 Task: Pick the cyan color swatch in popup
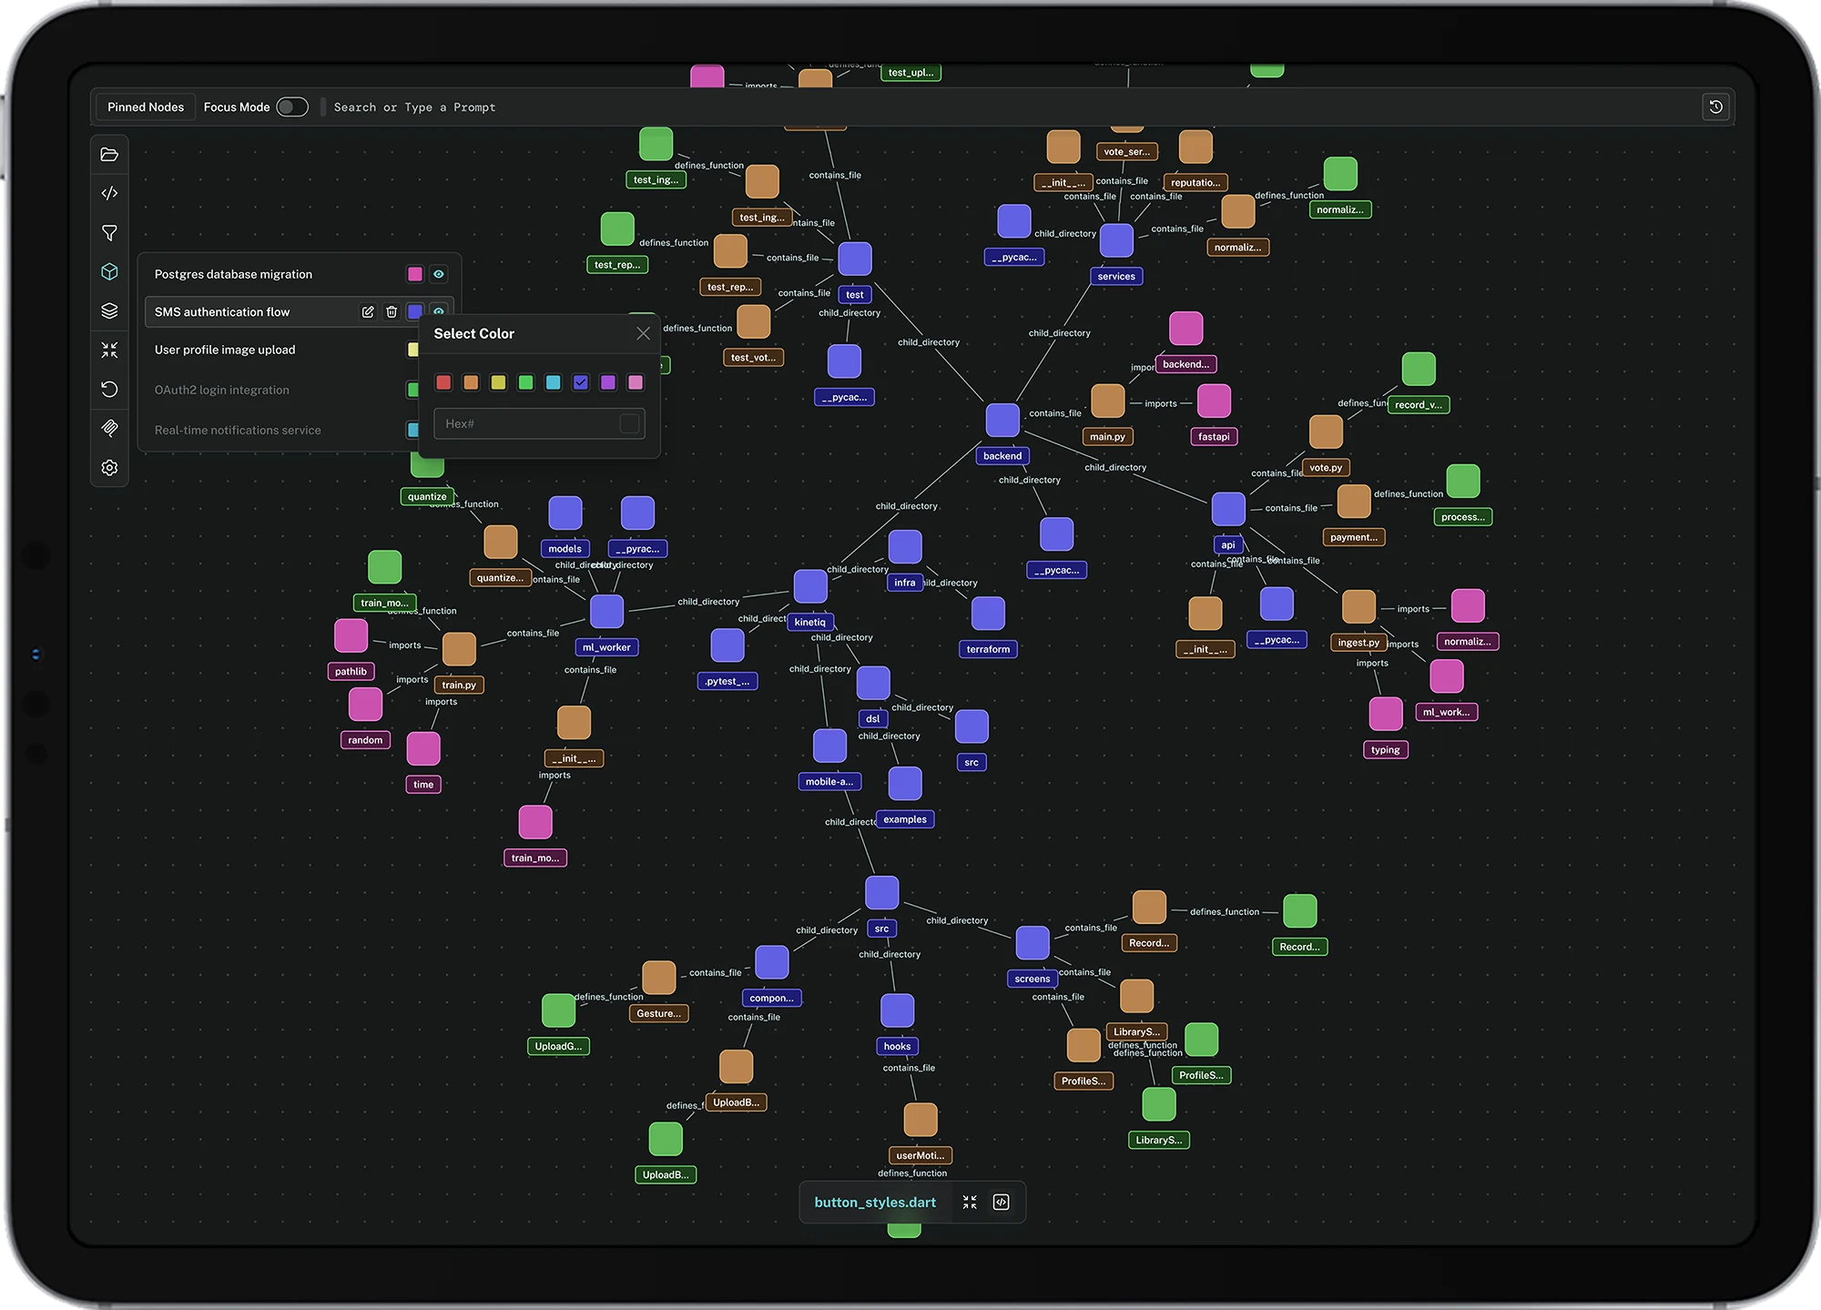[553, 382]
